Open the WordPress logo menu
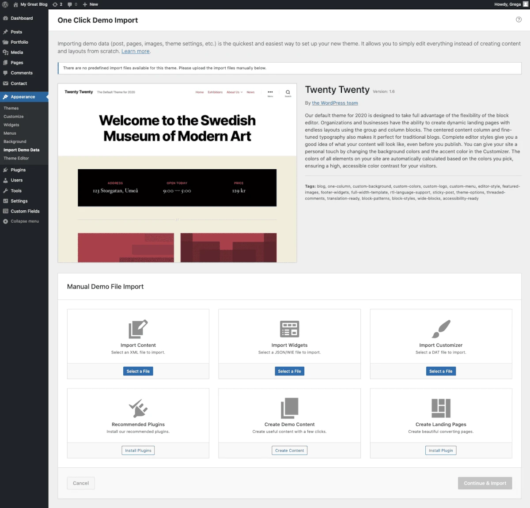 coord(5,4)
